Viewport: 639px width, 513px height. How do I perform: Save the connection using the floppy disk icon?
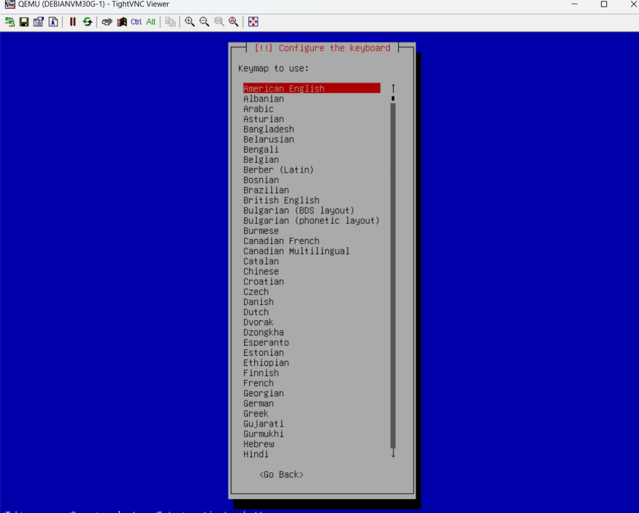click(x=24, y=22)
